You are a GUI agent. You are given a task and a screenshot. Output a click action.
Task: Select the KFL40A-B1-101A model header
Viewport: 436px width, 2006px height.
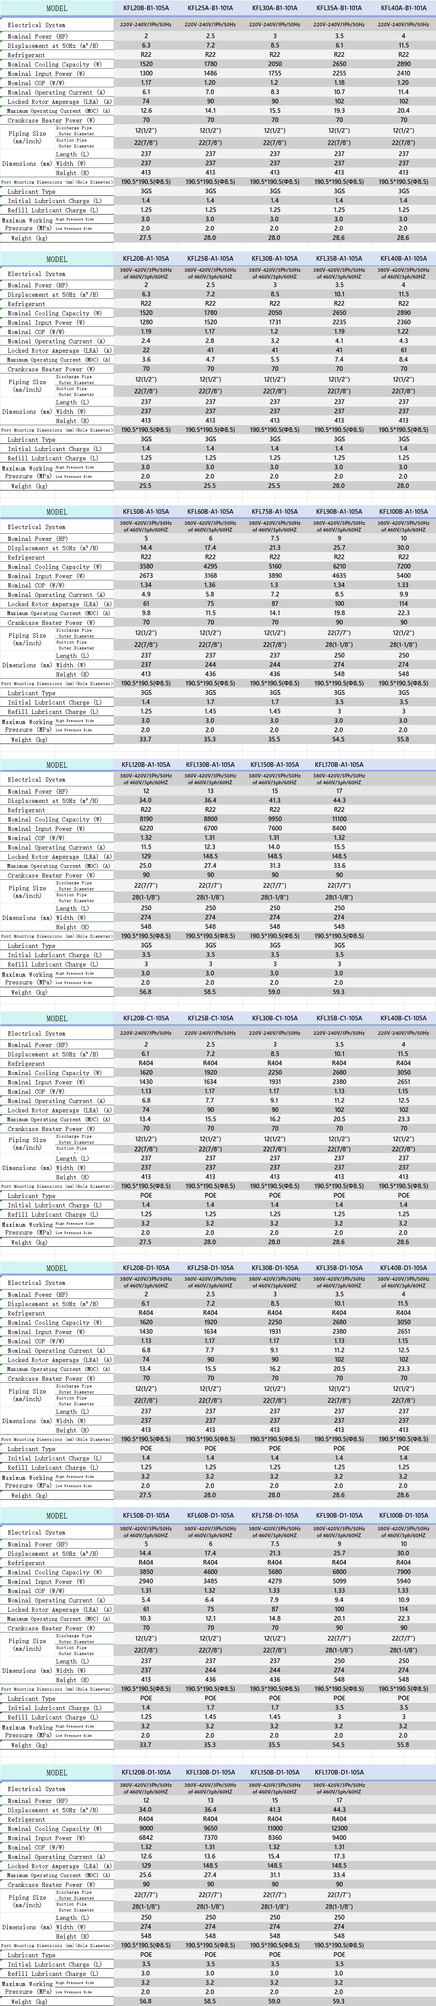tap(403, 8)
